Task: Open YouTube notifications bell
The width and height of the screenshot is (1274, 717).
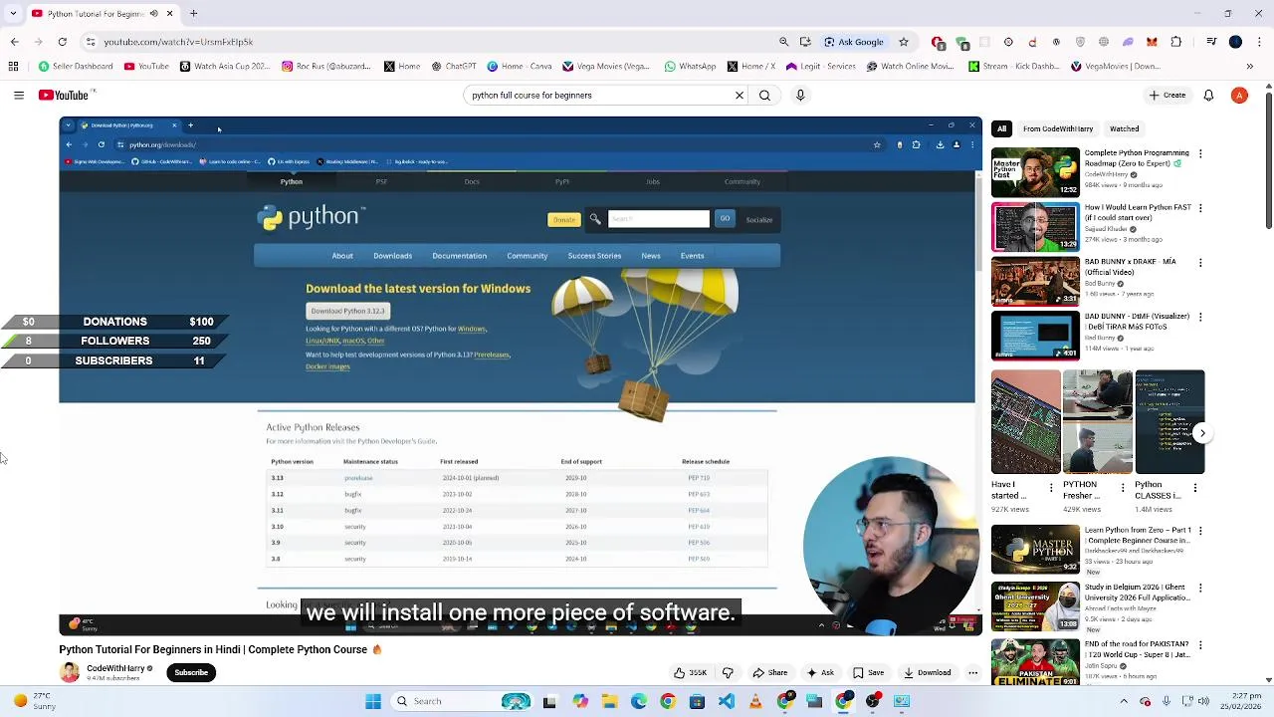Action: pyautogui.click(x=1208, y=96)
